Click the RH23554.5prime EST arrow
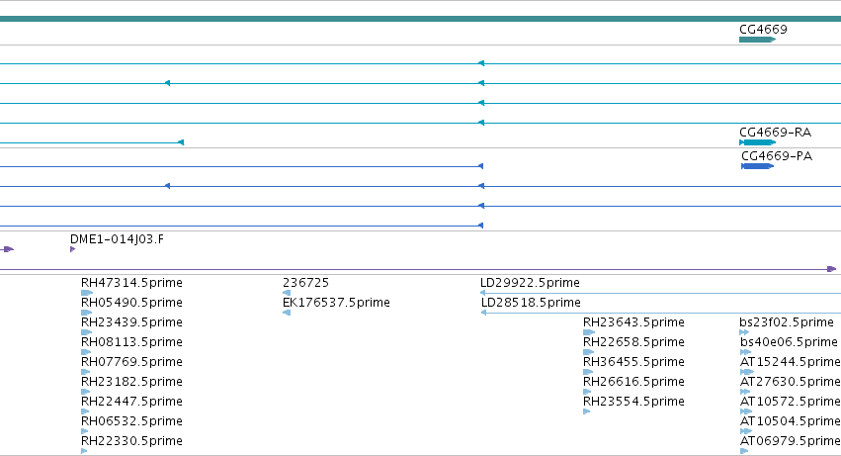The width and height of the screenshot is (841, 456). pos(587,411)
